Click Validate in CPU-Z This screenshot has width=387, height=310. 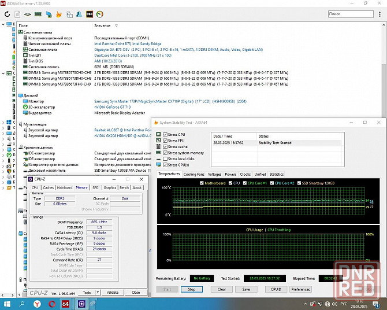[113, 293]
